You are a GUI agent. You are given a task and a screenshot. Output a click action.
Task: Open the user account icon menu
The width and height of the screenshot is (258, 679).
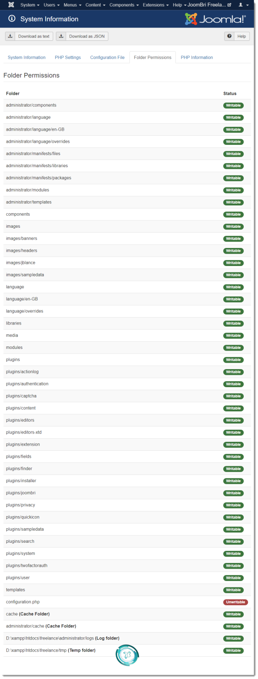[x=244, y=5]
